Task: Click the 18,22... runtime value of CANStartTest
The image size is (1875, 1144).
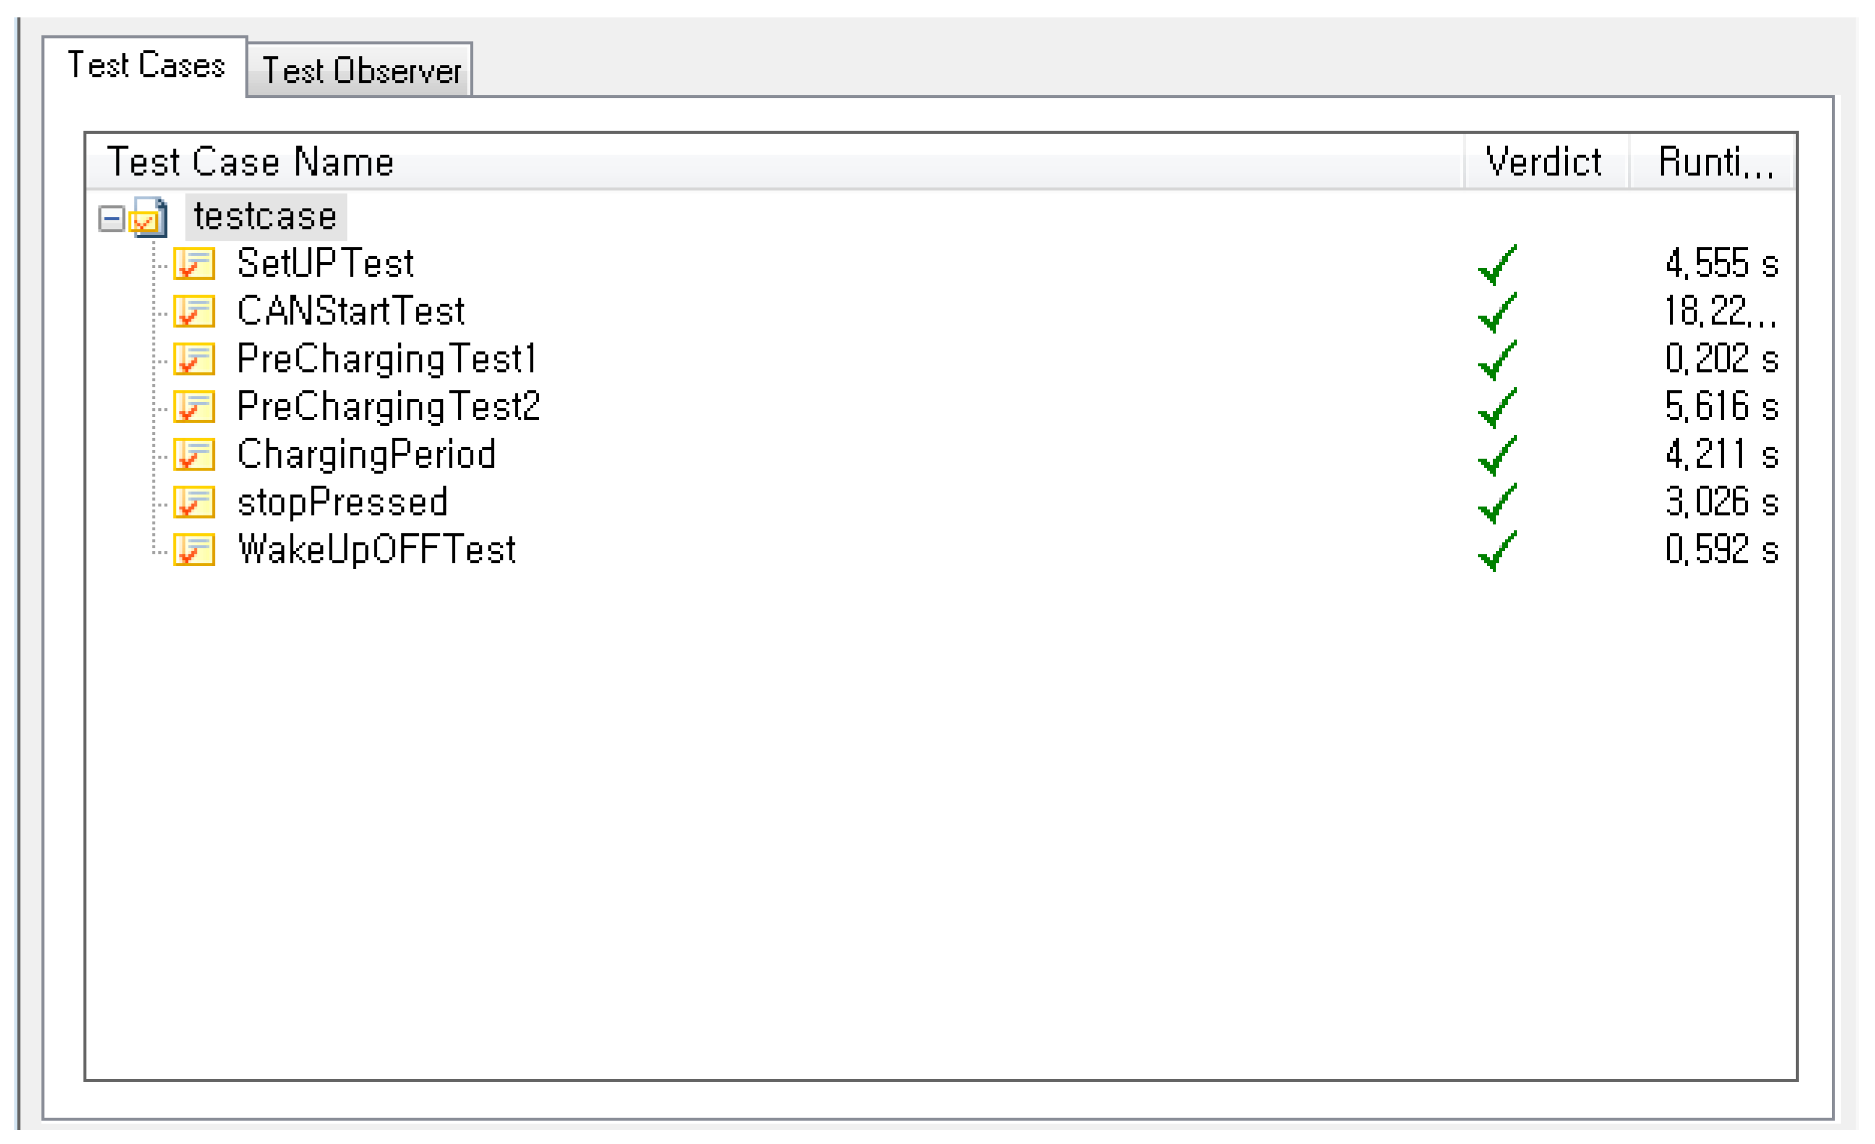Action: tap(1720, 312)
